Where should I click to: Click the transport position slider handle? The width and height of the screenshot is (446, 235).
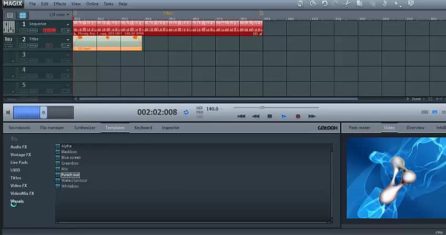pos(262,108)
